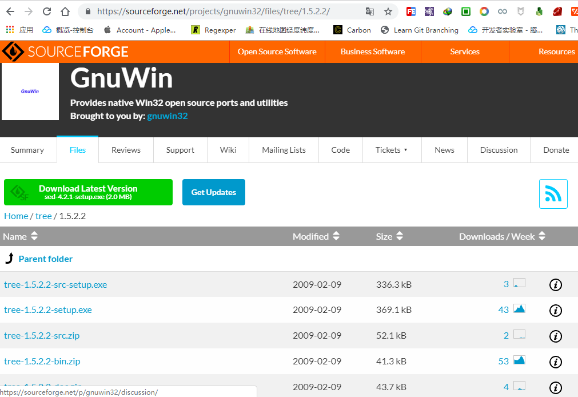Click the RSS feed icon
The height and width of the screenshot is (397, 578).
[x=553, y=194]
